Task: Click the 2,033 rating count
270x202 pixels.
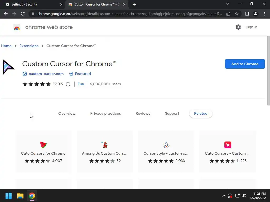Action: 180,161
